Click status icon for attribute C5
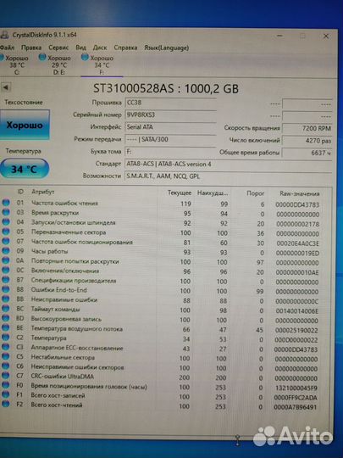Screen dimensions: 343x458 pos(6,356)
